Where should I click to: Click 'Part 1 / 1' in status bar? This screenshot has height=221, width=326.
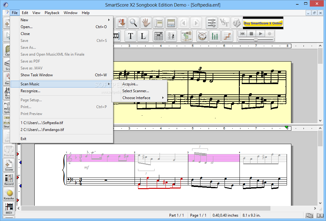click(x=176, y=215)
